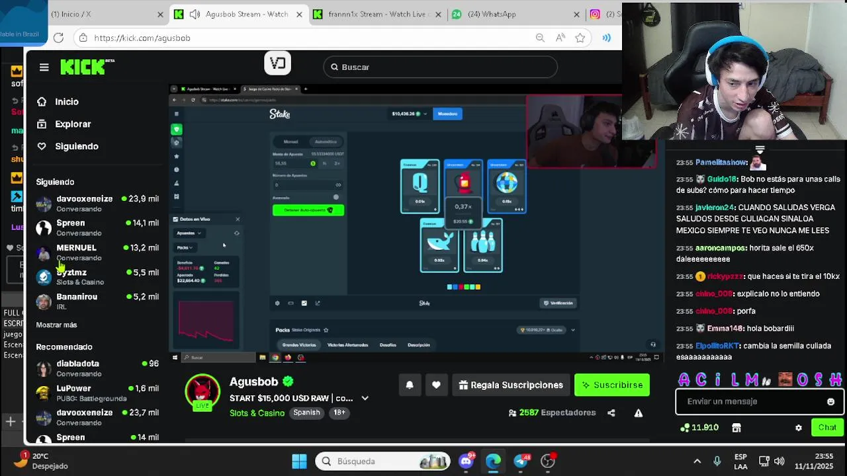Expand Mostrar más in following list

pos(56,325)
